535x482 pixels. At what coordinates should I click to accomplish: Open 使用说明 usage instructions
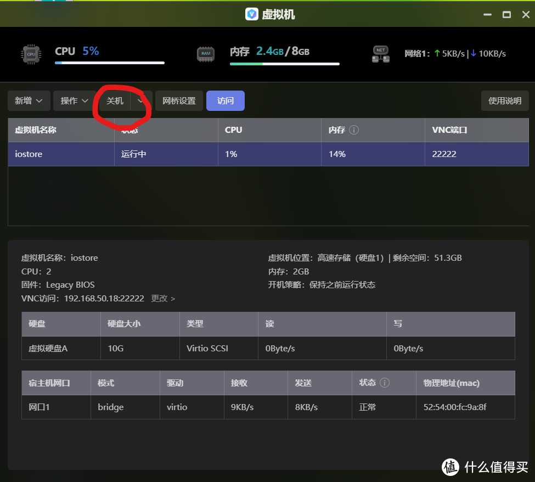coord(504,101)
